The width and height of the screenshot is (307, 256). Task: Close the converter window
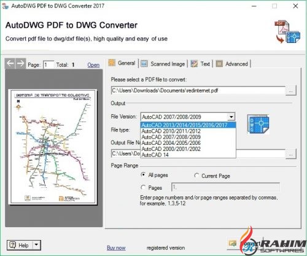tap(295, 6)
